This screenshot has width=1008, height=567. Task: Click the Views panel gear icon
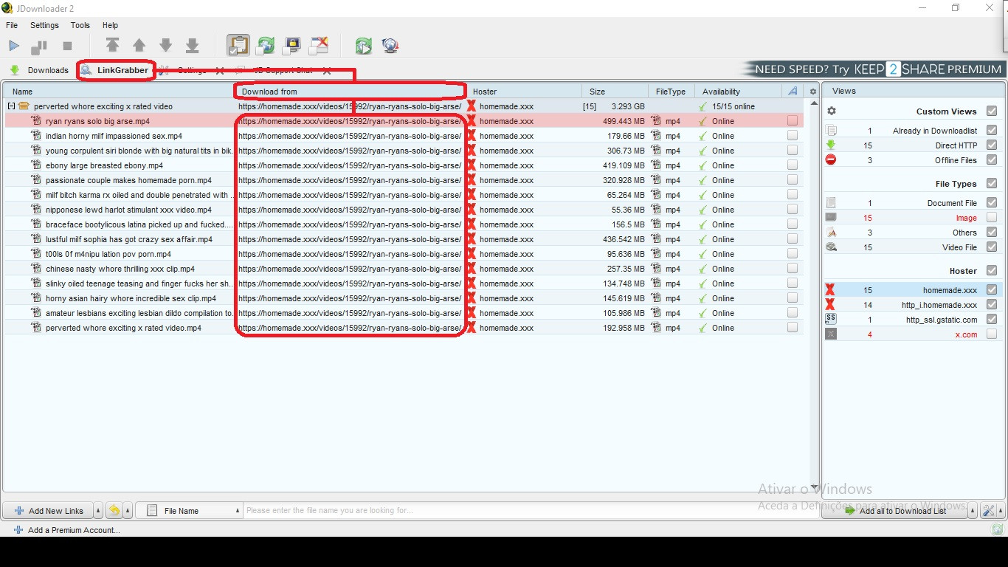click(832, 111)
